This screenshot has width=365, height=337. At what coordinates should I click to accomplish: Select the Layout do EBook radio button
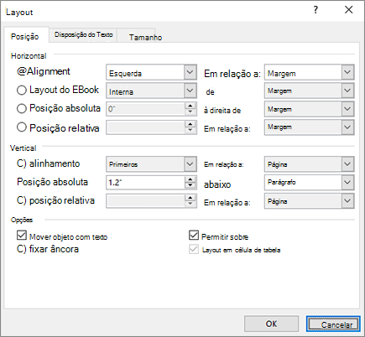pyautogui.click(x=22, y=91)
